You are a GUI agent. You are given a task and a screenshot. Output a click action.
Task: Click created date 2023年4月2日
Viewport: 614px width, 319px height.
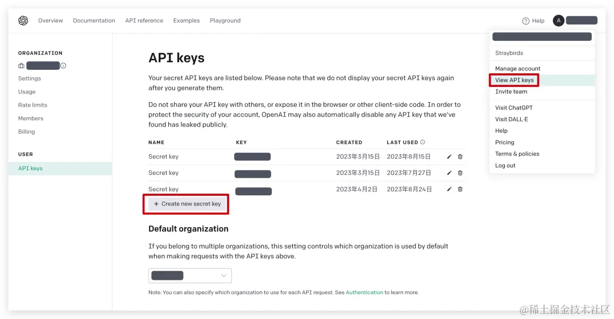[356, 189]
